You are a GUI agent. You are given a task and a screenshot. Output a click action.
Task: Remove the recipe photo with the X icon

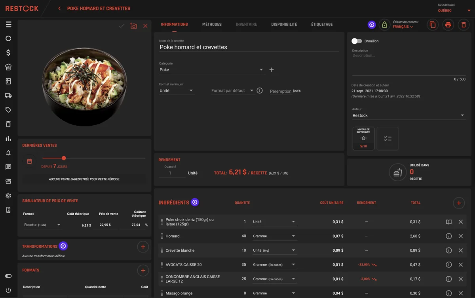coord(145,26)
